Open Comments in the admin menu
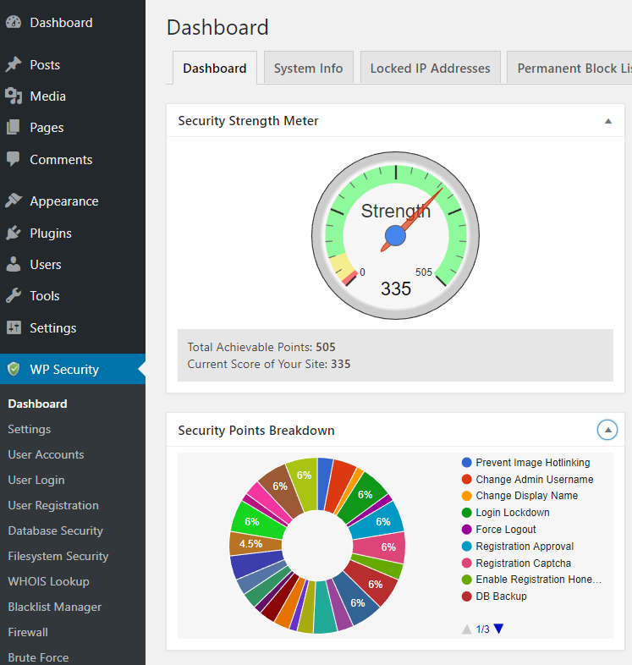Screen dimensions: 632x665 click(x=61, y=160)
